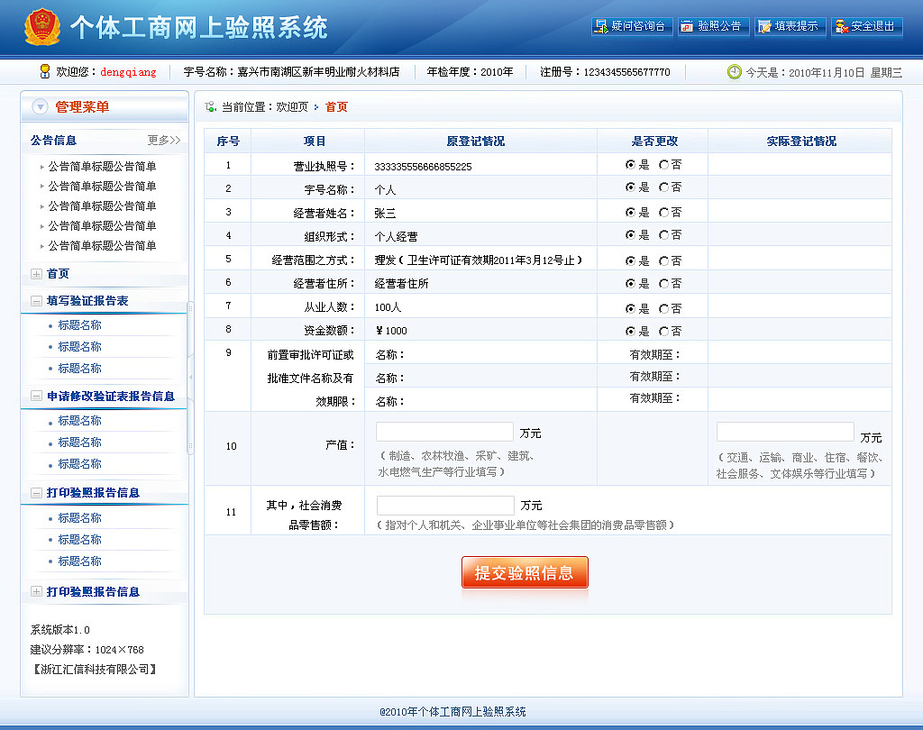Select 填写验证报告表 menu heading

pos(87,301)
